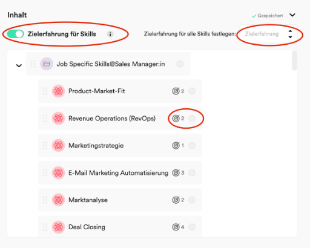Remove the Marketingstrategie skill with minus button
The image size is (310, 248).
192,145
